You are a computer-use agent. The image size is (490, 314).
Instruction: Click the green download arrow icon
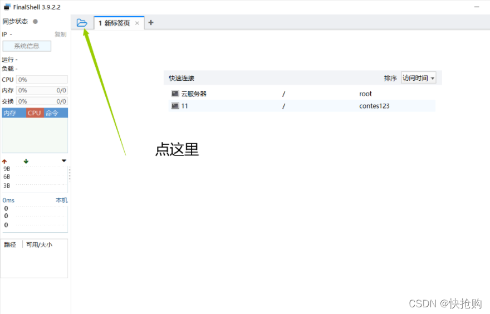26,161
